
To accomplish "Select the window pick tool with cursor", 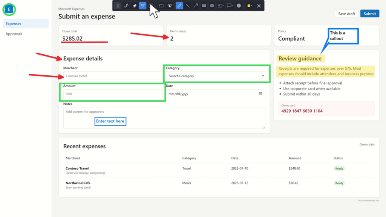I will (x=170, y=6).
